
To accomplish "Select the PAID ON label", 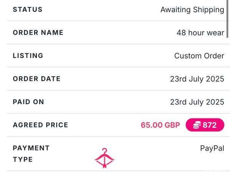I will pyautogui.click(x=28, y=102).
